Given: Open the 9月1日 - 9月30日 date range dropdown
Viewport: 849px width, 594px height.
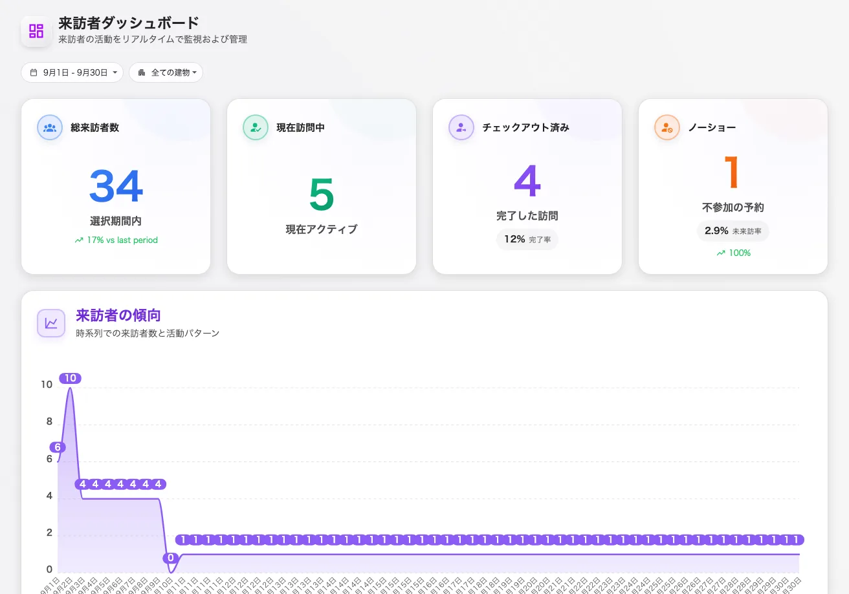Looking at the screenshot, I should (x=72, y=73).
